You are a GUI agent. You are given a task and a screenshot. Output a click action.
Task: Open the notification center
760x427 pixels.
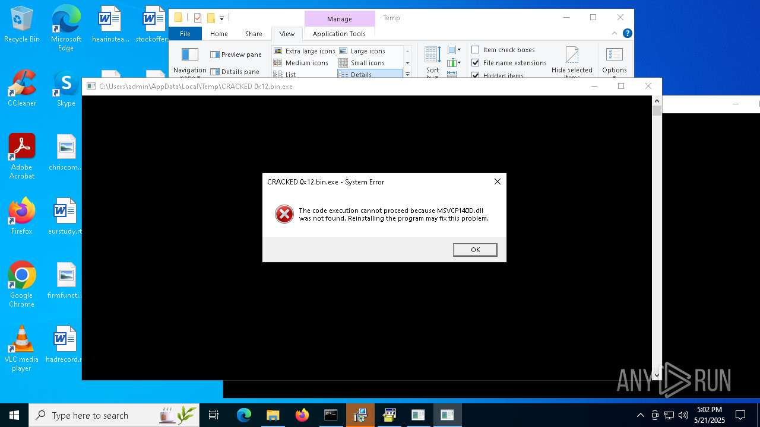coord(740,415)
